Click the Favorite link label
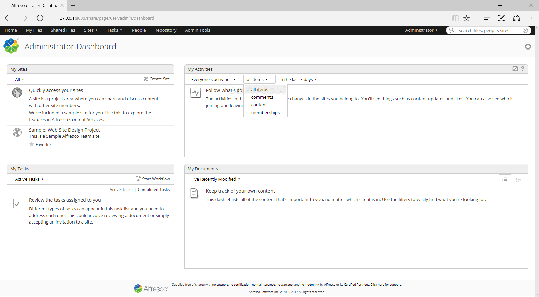Image resolution: width=539 pixels, height=297 pixels. [x=43, y=145]
